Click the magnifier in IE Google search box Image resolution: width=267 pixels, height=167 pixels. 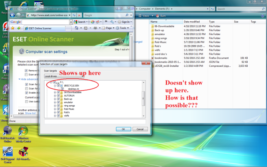coord(127,15)
